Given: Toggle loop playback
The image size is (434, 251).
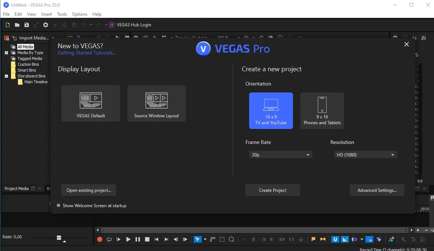Looking at the screenshot, I should [109, 239].
